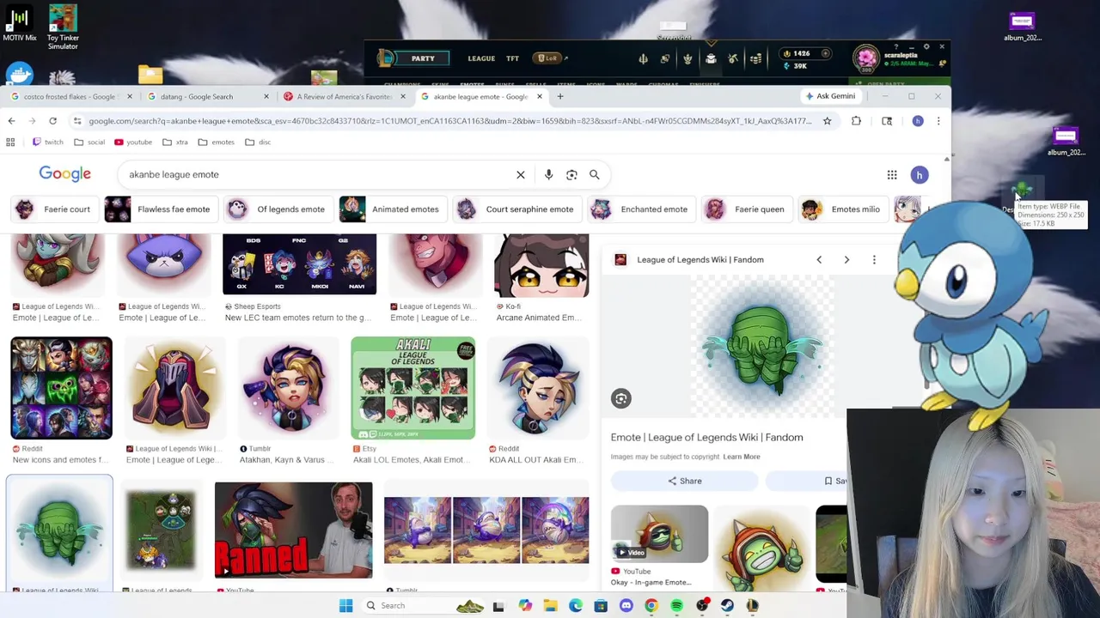Open bookmarks apps grid icon
The width and height of the screenshot is (1100, 618).
coord(10,142)
